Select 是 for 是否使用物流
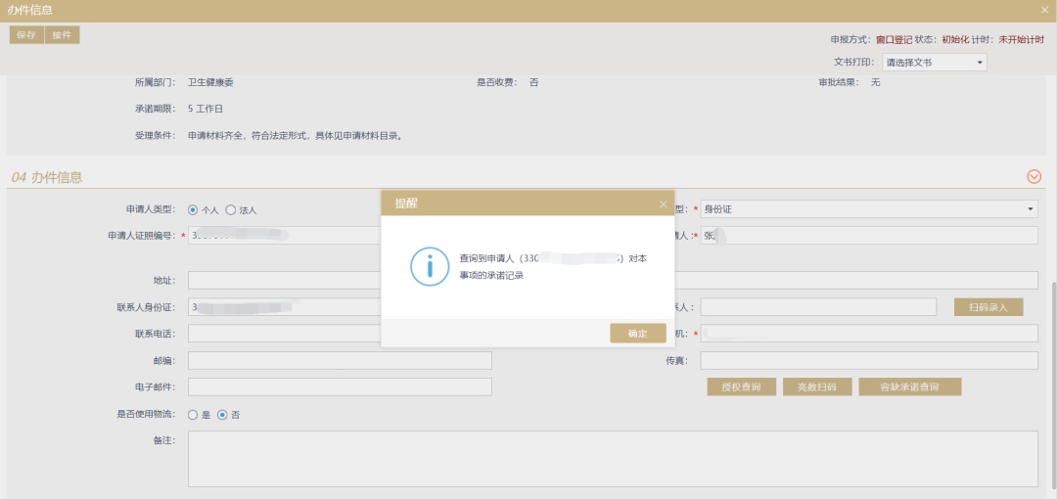 point(193,415)
